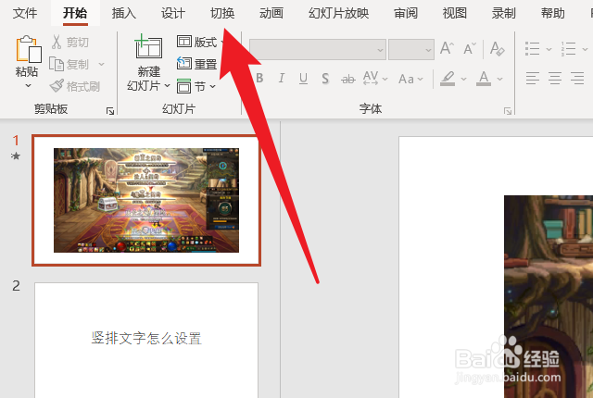The width and height of the screenshot is (593, 398).
Task: Activate the 格式刷 format painter
Action: [x=75, y=86]
